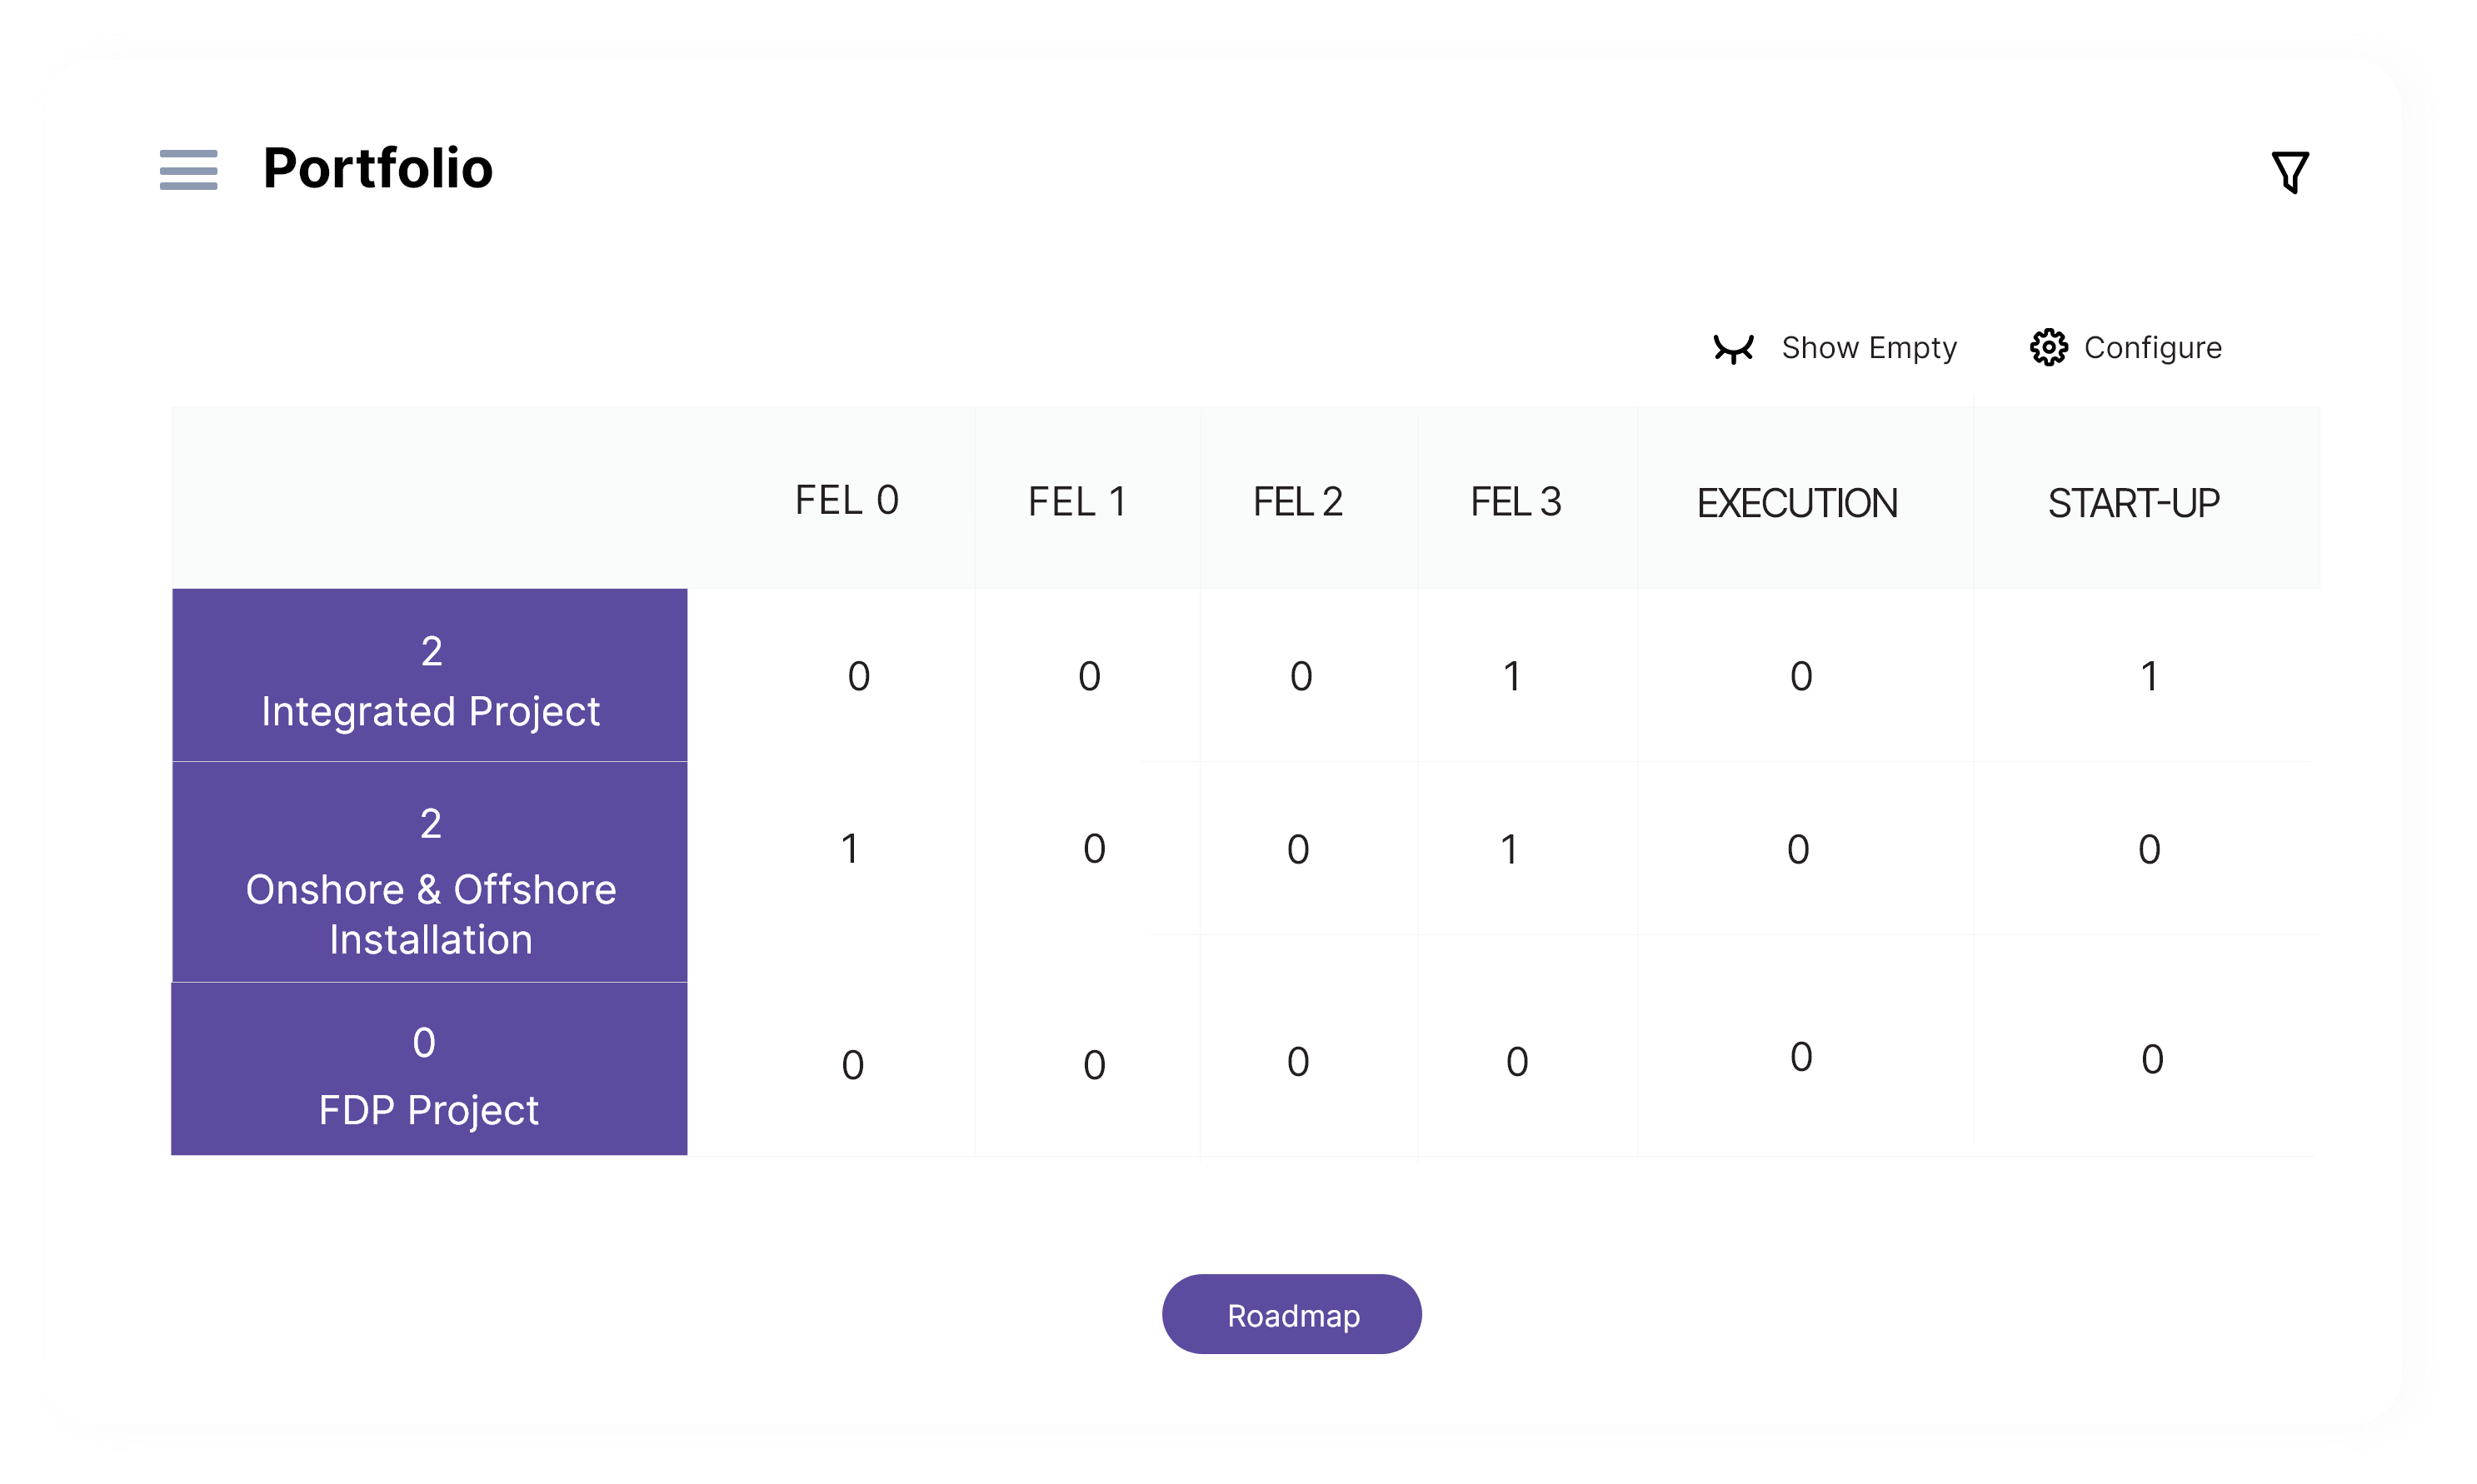Open Onshore & Offshore Installation FEL 0 count
This screenshot has height=1484, width=2477.
click(x=849, y=849)
